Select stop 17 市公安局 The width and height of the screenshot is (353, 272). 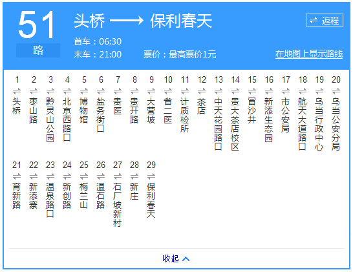(286, 115)
